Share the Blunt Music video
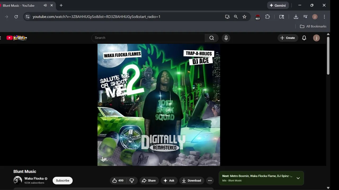 149,180
